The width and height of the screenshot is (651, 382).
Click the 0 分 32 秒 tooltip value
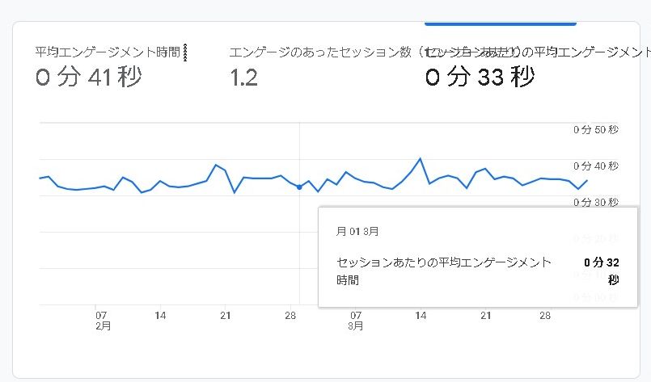[x=601, y=271]
